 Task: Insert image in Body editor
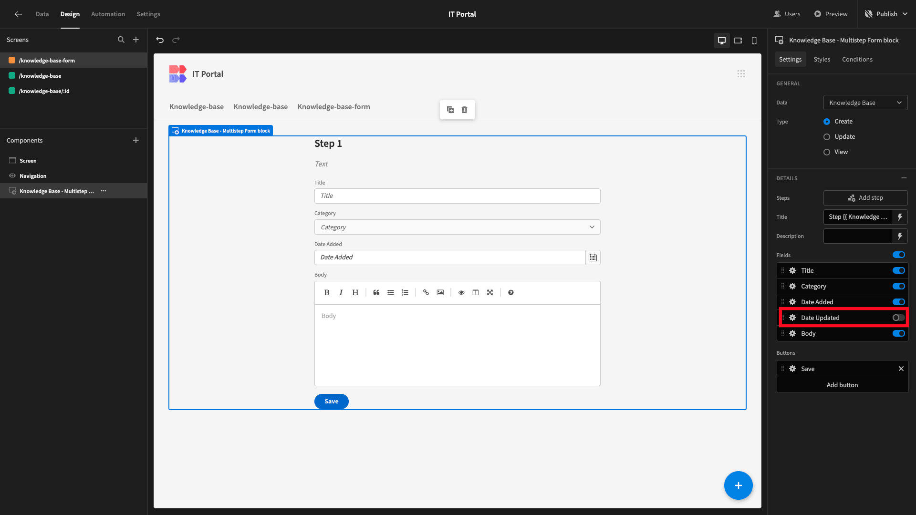tap(440, 293)
